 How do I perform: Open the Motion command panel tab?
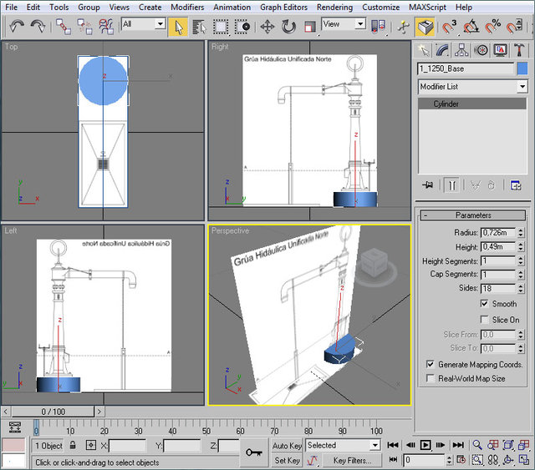481,50
